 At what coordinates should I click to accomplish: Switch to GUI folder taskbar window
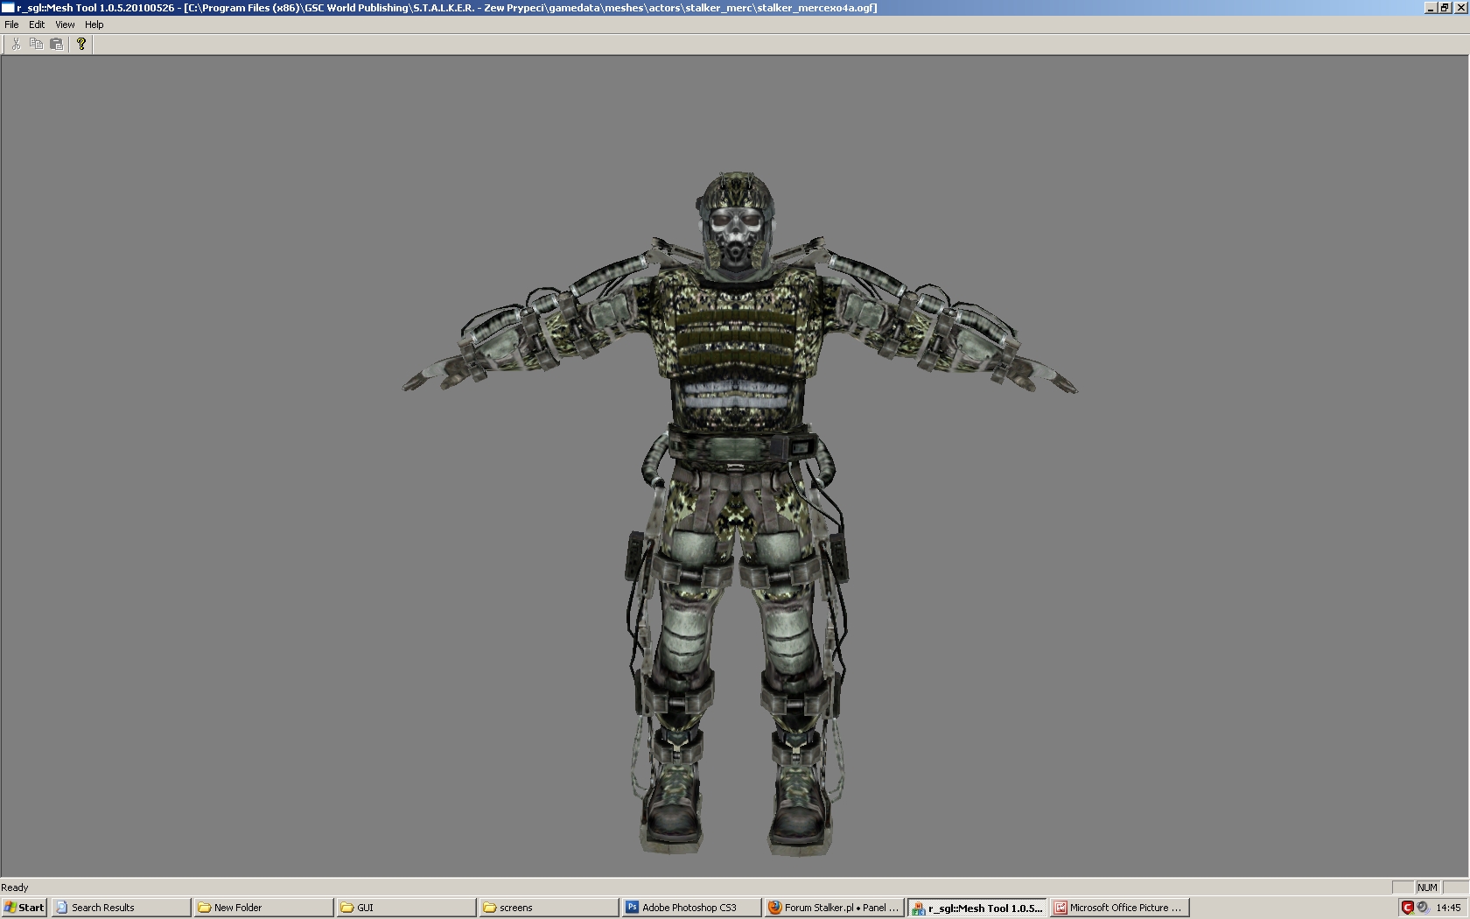tap(407, 908)
